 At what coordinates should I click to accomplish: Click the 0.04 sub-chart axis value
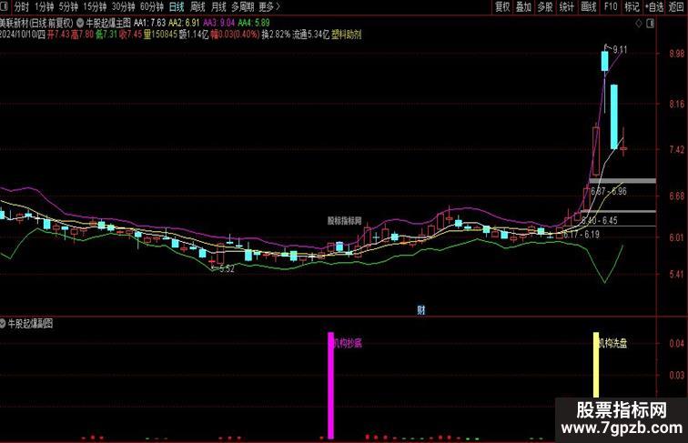pos(677,344)
